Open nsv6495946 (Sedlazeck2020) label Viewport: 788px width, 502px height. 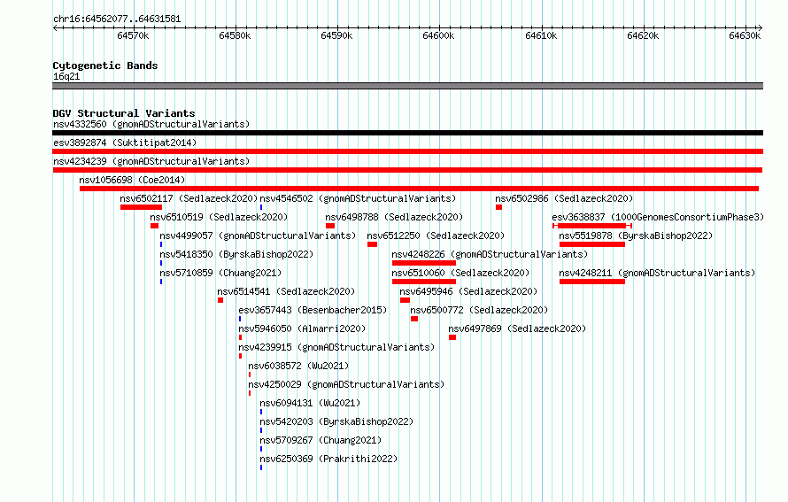pyautogui.click(x=468, y=291)
